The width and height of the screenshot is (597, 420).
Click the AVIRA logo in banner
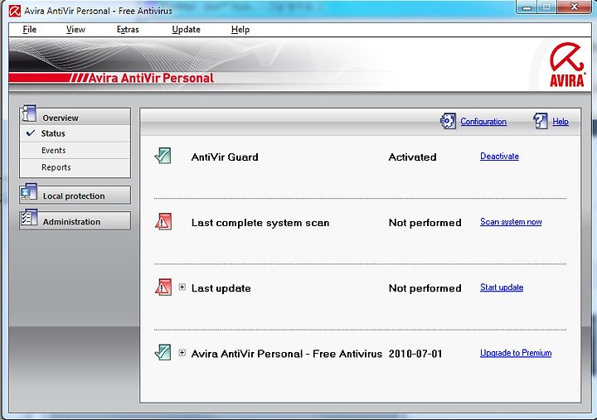click(x=567, y=65)
